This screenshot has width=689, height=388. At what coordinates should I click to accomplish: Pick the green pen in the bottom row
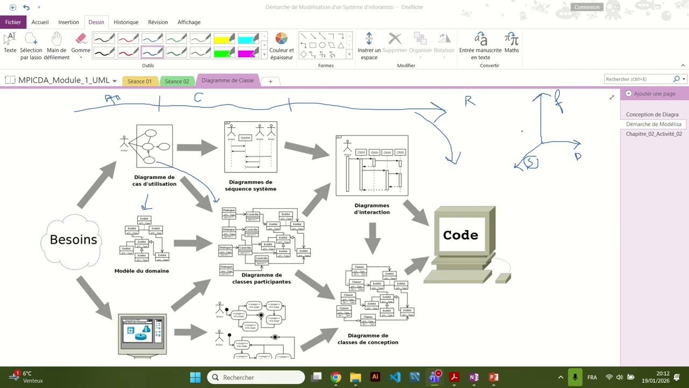pyautogui.click(x=177, y=52)
